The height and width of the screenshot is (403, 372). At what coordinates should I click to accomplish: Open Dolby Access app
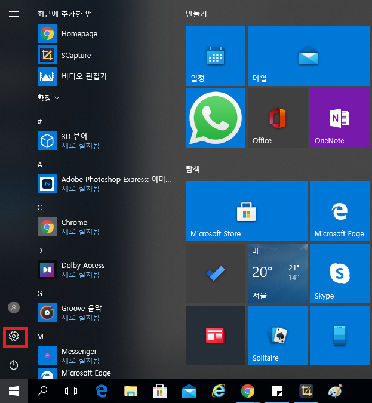(71, 270)
